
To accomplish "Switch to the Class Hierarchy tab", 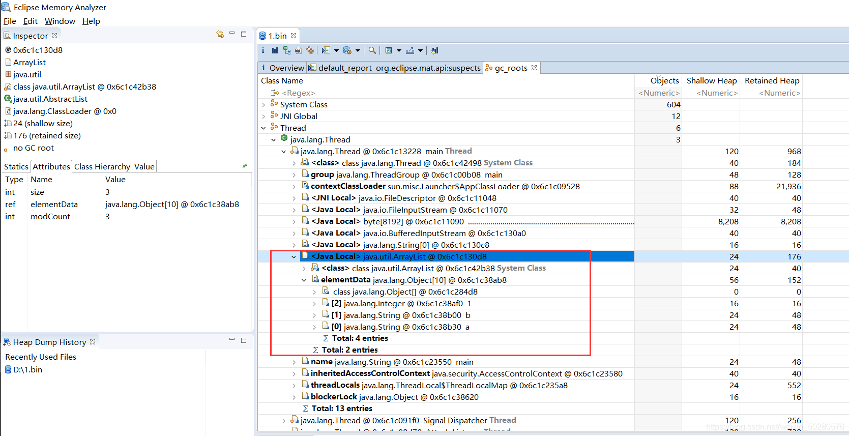I will (x=102, y=166).
